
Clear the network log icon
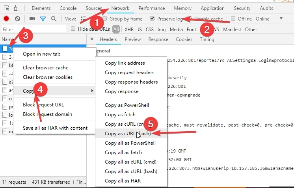coord(18,19)
